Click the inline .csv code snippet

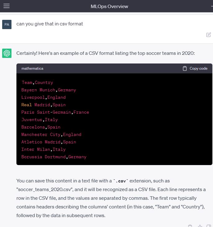coord(121,181)
